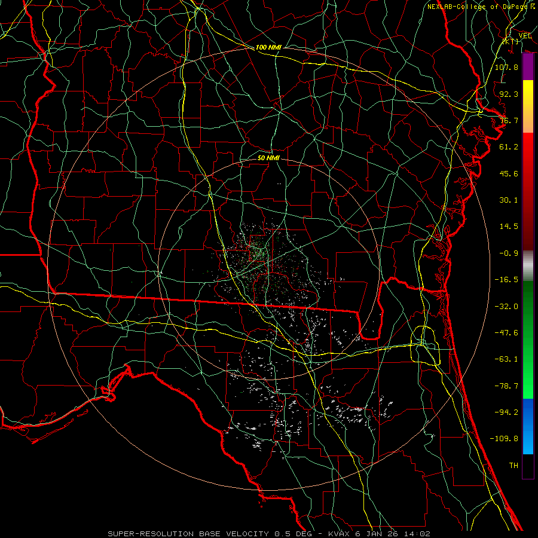Click the 45.6 velocity scale value

509,173
